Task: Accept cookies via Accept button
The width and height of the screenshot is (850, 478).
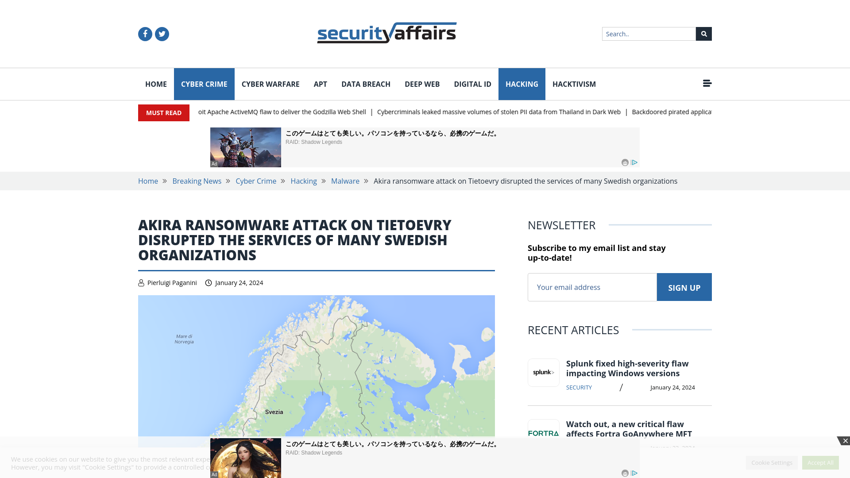Action: [x=820, y=462]
